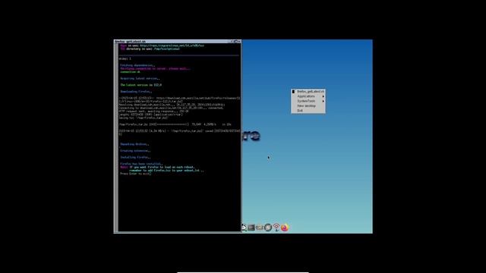The image size is (486, 273).
Task: Open the terminal icon in the dock
Action: (251, 227)
